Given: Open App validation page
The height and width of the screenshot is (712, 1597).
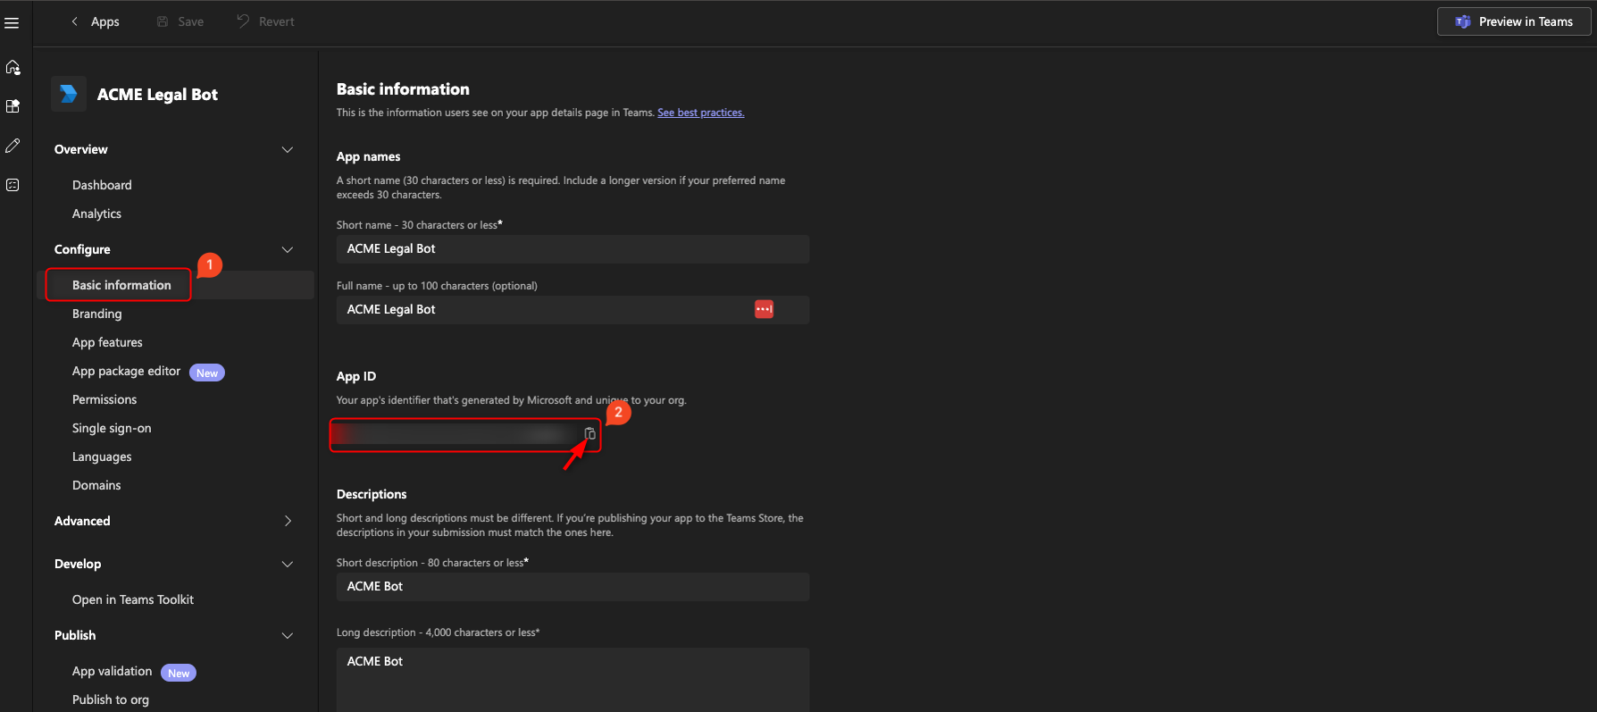Looking at the screenshot, I should 112,671.
